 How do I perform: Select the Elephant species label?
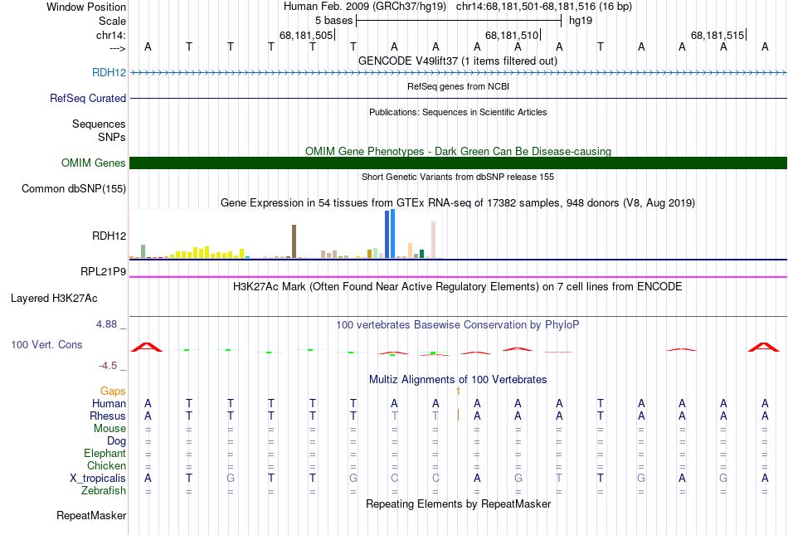click(x=105, y=454)
